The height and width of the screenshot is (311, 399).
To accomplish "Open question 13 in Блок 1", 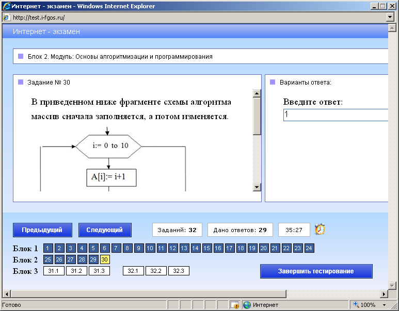I will [x=184, y=248].
